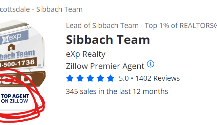Click the 345 sales in last 12 months text
The image size is (217, 125).
[x=117, y=92]
